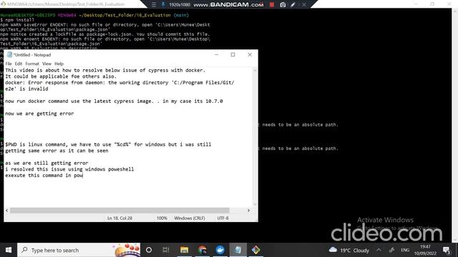Maximize the Notepad window

pos(233,55)
